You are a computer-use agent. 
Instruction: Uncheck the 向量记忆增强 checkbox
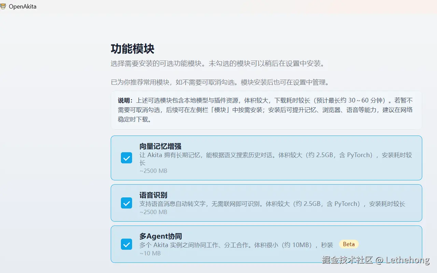tap(126, 158)
